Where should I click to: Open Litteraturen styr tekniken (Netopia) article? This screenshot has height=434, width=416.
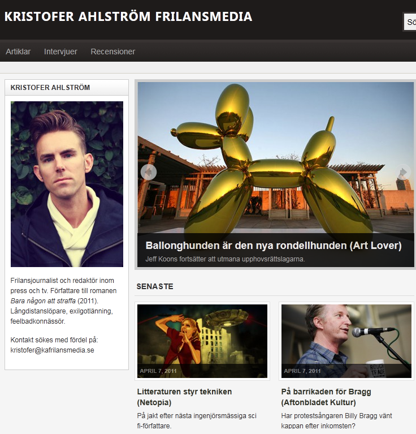coord(184,397)
